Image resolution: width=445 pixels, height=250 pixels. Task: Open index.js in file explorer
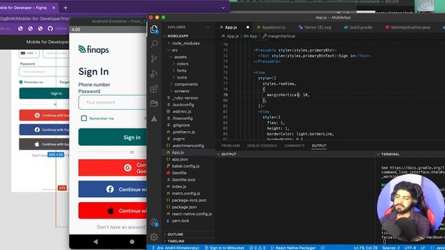(x=179, y=187)
